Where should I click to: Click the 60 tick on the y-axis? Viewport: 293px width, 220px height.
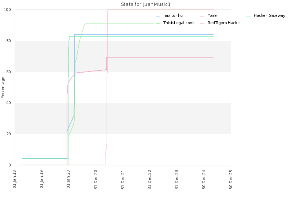[8, 72]
